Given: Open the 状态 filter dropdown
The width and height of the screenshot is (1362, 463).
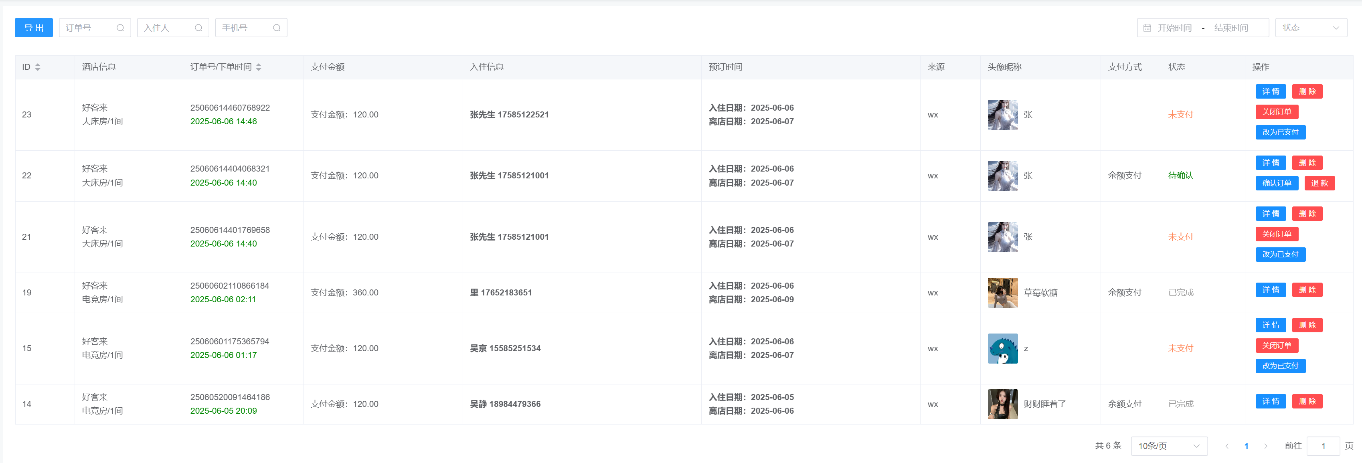Looking at the screenshot, I should tap(1311, 28).
